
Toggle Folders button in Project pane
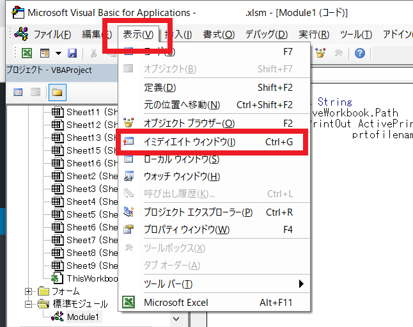click(x=57, y=92)
